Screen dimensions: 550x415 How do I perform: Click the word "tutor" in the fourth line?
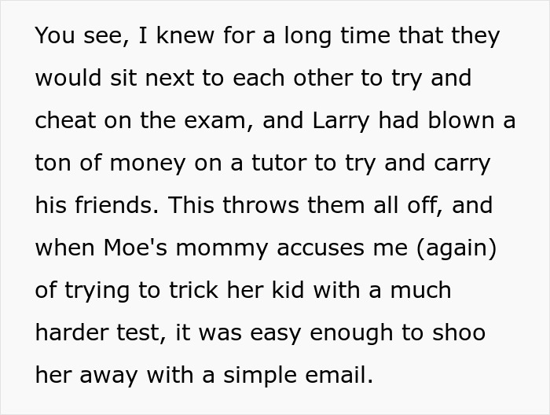click(x=279, y=163)
